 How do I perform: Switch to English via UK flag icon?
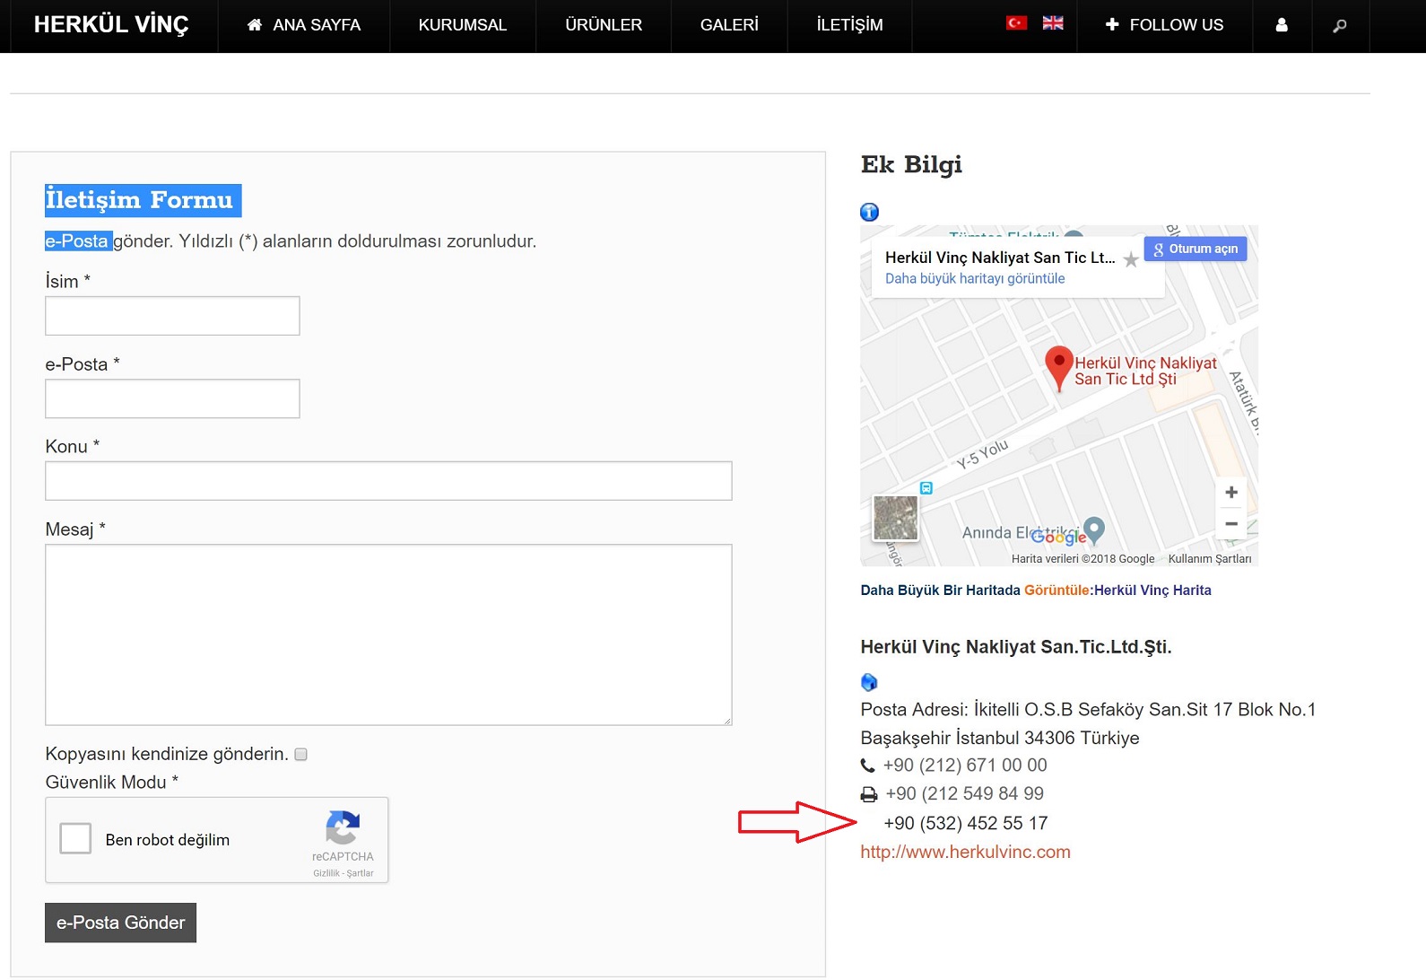pyautogui.click(x=1053, y=23)
